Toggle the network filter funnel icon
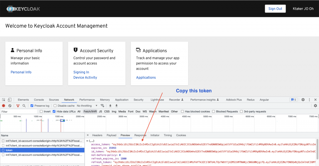The width and height of the screenshot is (319, 166). point(18,106)
